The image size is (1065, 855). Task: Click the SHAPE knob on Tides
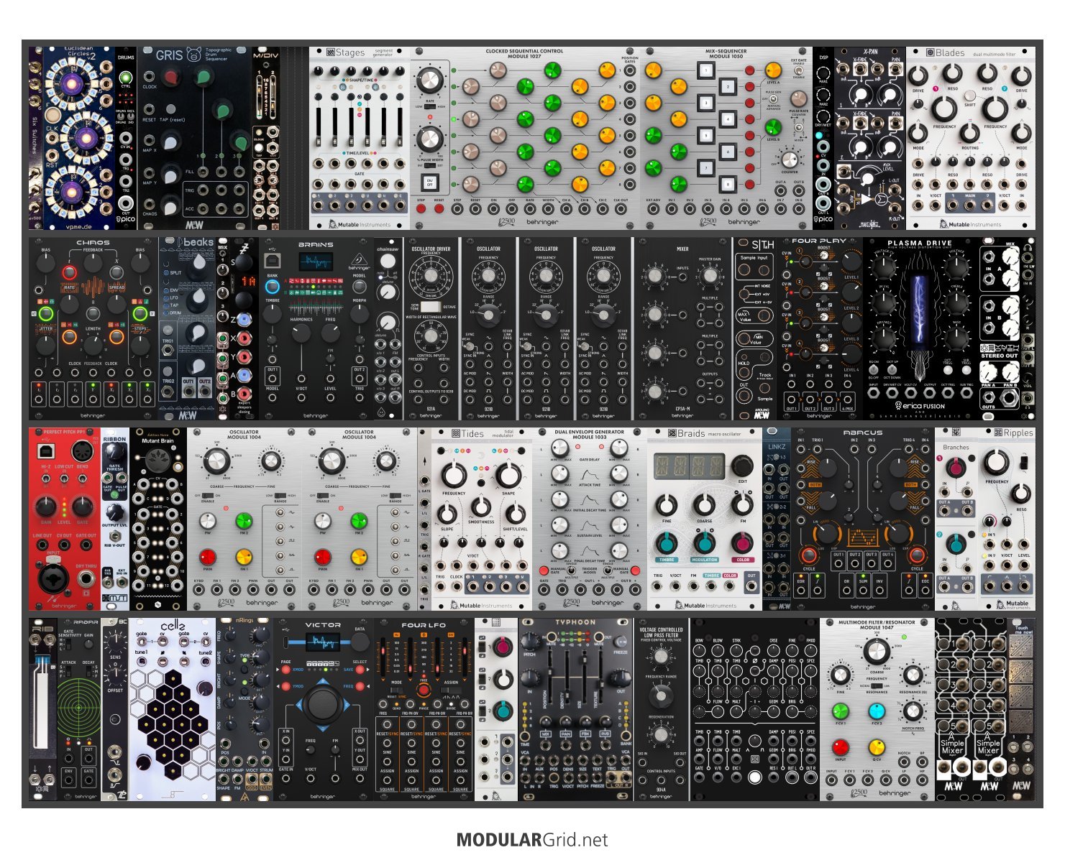508,475
